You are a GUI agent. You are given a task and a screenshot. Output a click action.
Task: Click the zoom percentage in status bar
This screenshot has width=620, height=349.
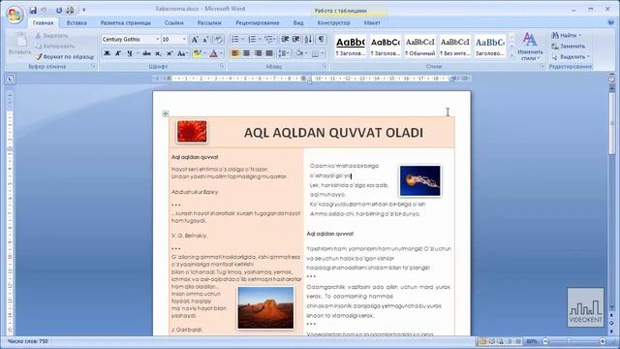(x=532, y=341)
